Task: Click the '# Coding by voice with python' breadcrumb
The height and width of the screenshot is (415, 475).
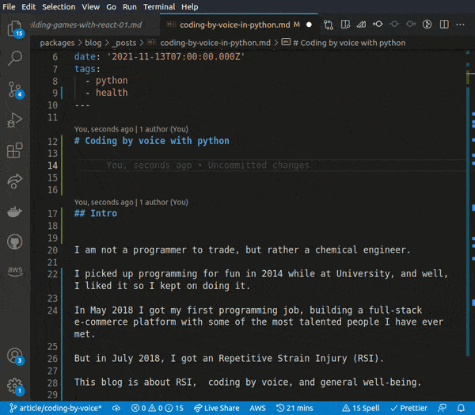Action: [348, 43]
